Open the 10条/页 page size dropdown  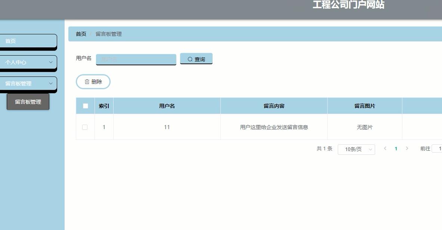click(356, 149)
